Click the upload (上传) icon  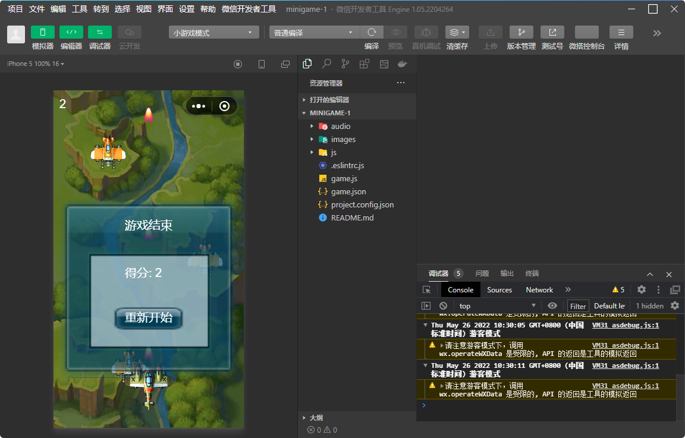(x=490, y=32)
